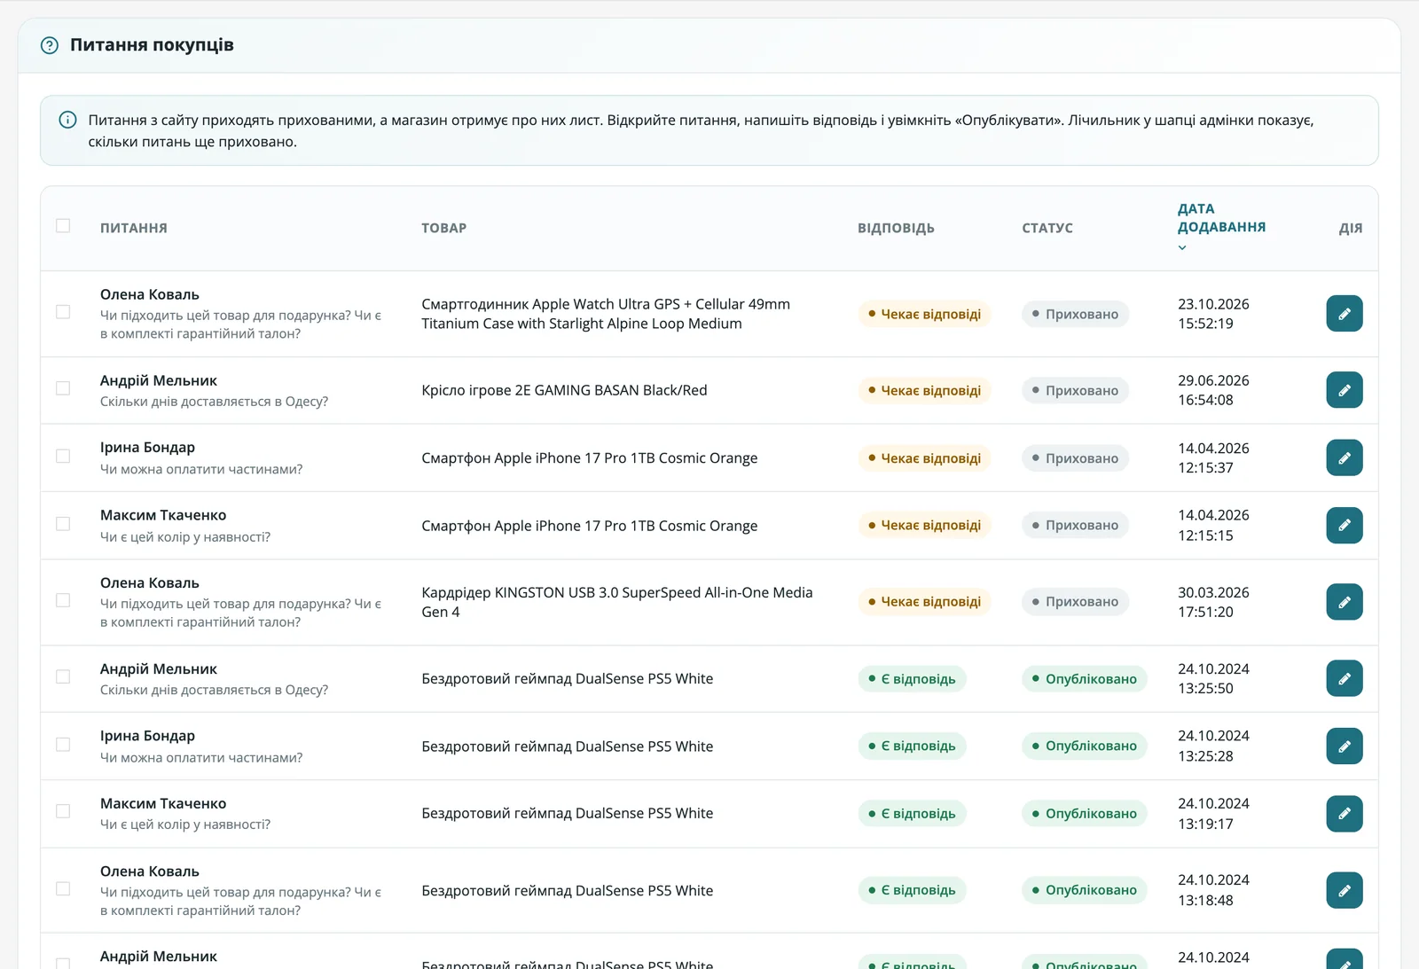Click the sort chevron under Дата додавання

(x=1182, y=248)
